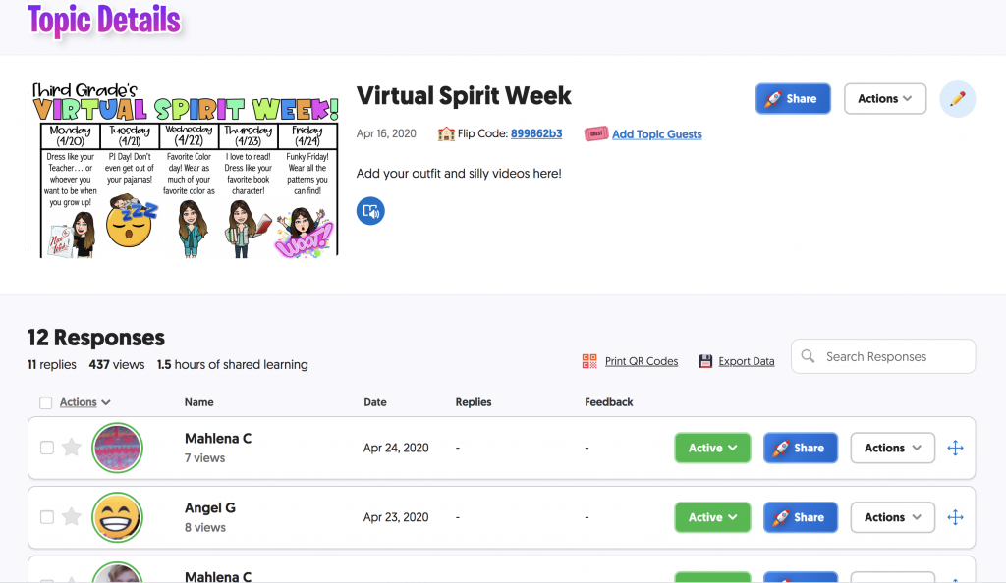This screenshot has width=1006, height=583.
Task: Click the pencil edit topic icon
Action: [x=957, y=99]
